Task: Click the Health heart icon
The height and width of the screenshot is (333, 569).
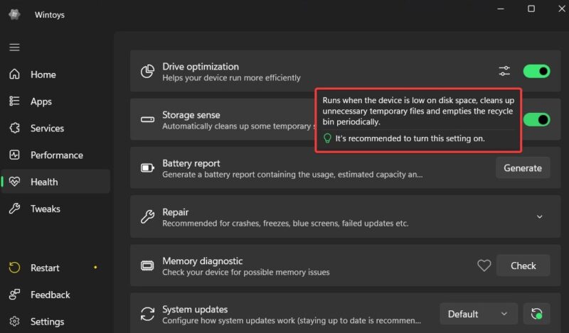Action: tap(14, 182)
